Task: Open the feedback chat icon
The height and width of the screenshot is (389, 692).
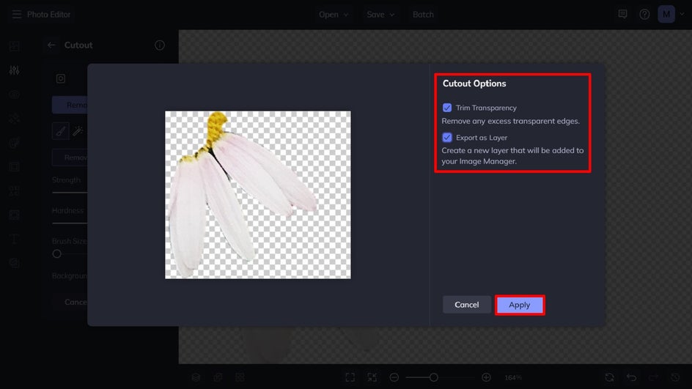Action: pos(622,15)
